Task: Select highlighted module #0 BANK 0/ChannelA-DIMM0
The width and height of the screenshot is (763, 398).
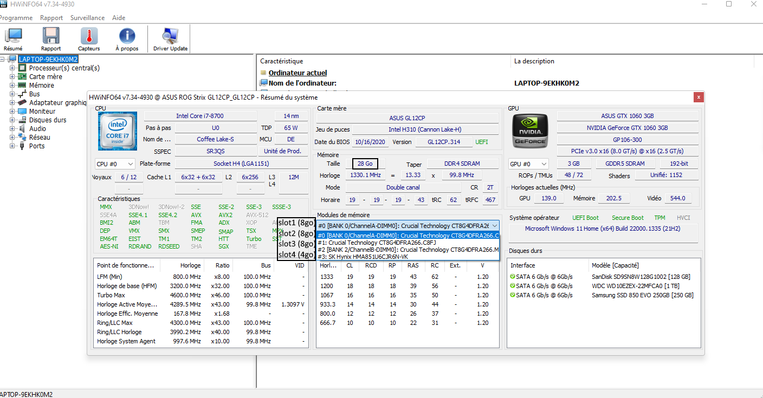Action: (x=408, y=236)
